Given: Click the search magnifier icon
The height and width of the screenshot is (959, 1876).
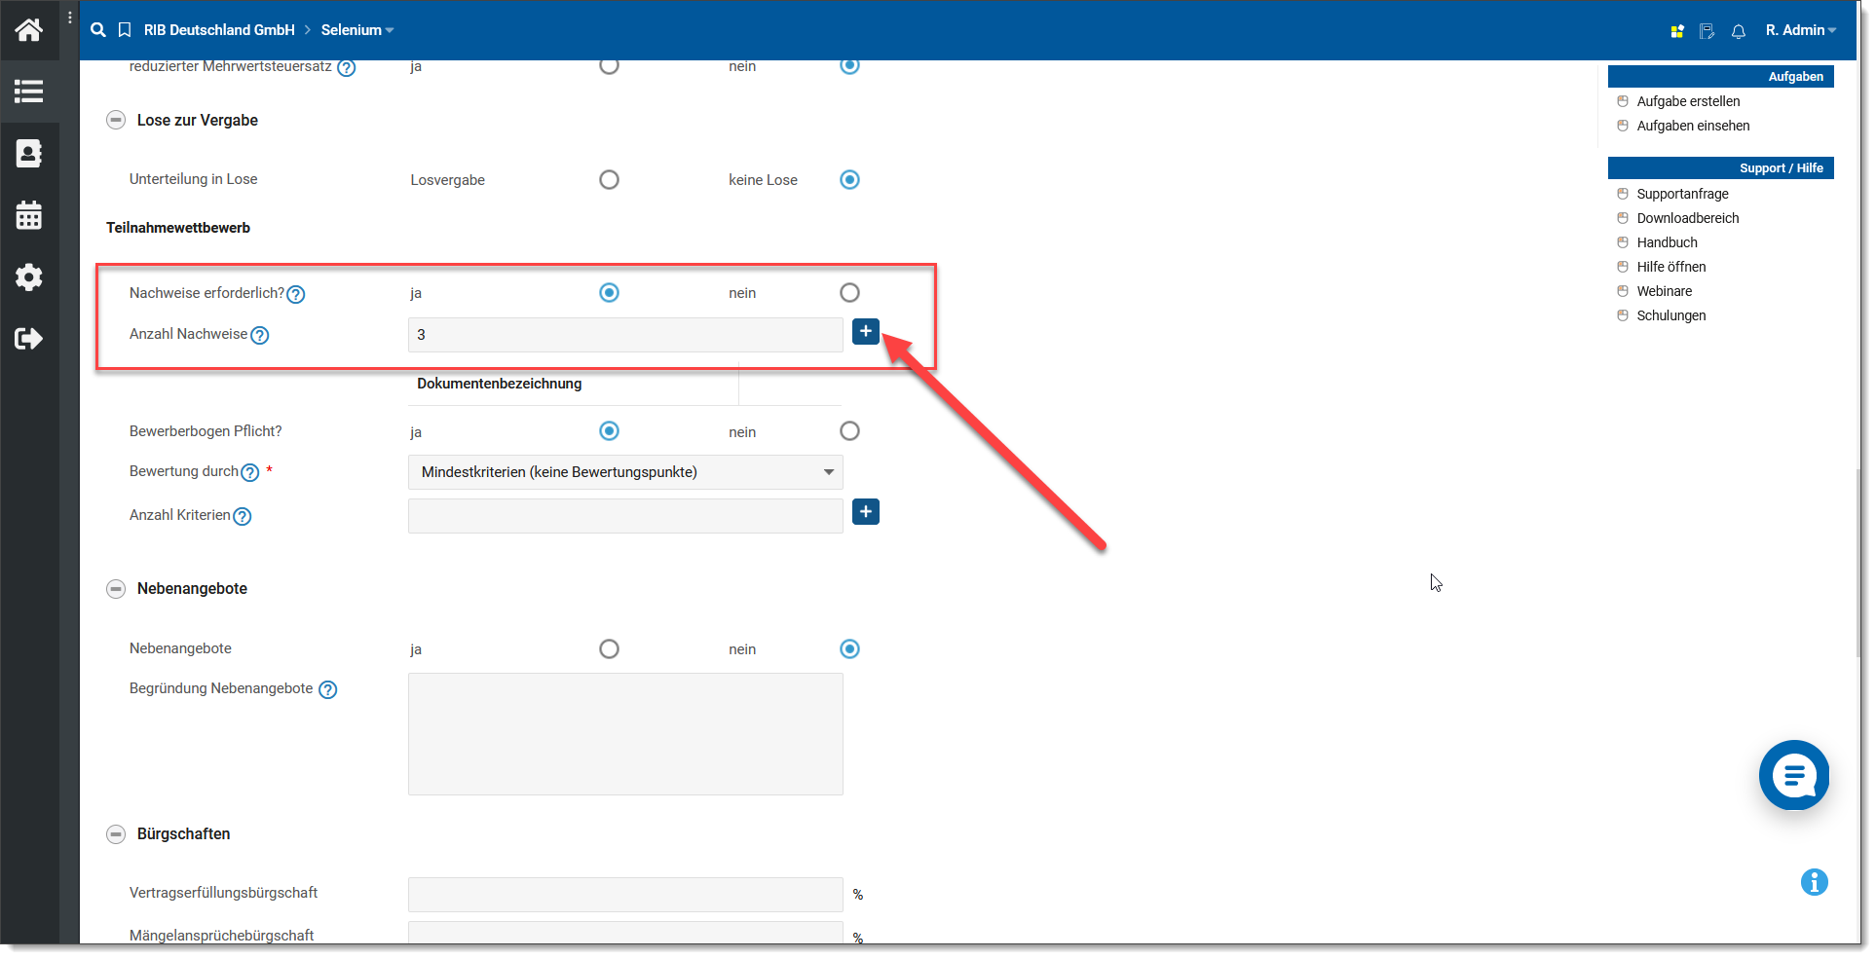Looking at the screenshot, I should click(98, 30).
